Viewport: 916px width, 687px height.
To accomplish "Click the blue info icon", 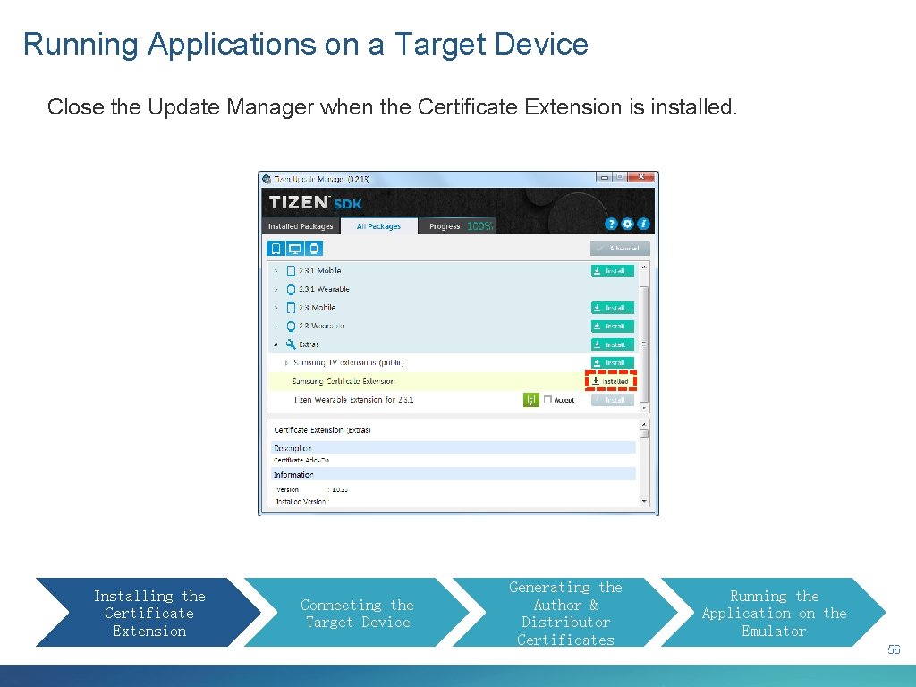I will pyautogui.click(x=643, y=224).
